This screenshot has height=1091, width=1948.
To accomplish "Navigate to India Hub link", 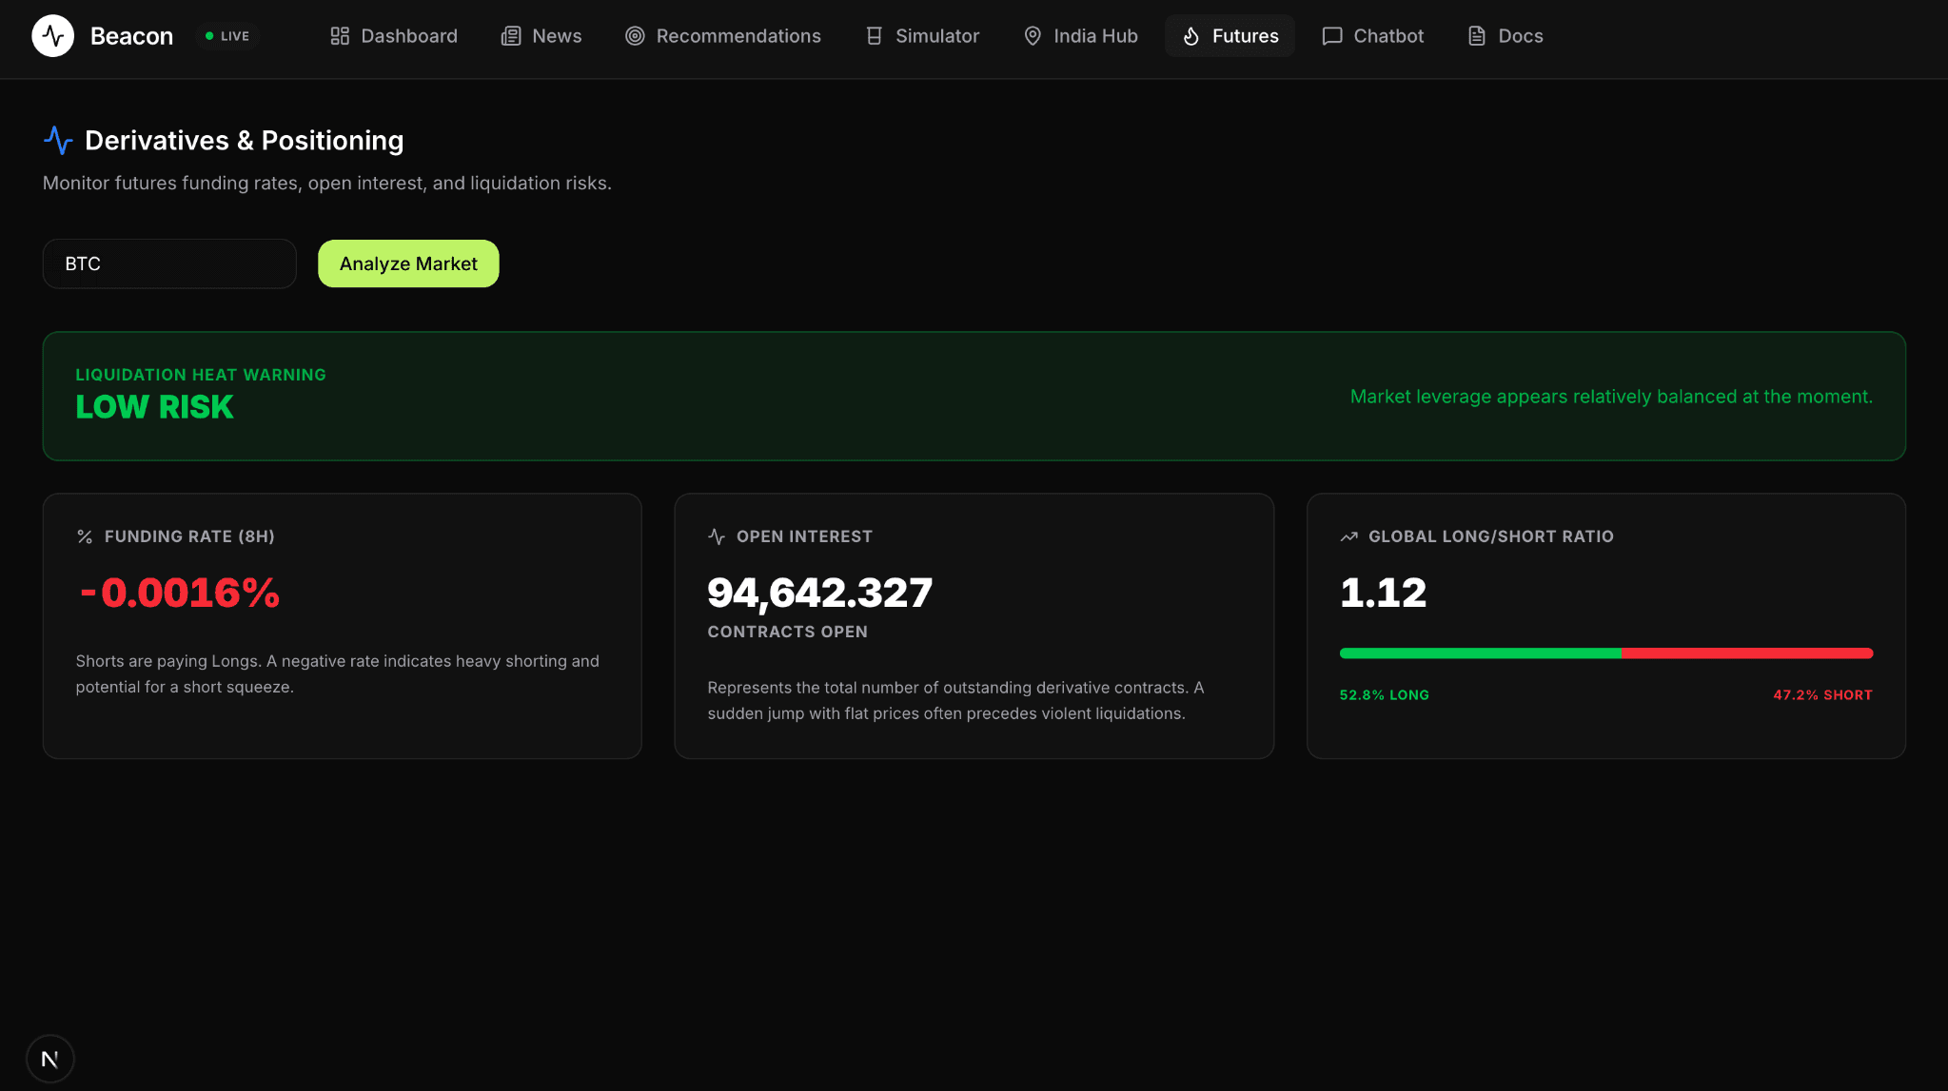I will coord(1080,36).
